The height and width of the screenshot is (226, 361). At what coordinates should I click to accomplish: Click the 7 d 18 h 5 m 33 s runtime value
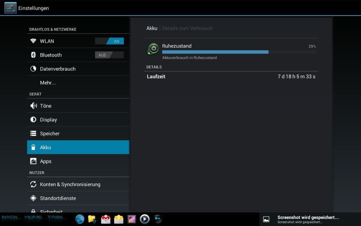(296, 77)
